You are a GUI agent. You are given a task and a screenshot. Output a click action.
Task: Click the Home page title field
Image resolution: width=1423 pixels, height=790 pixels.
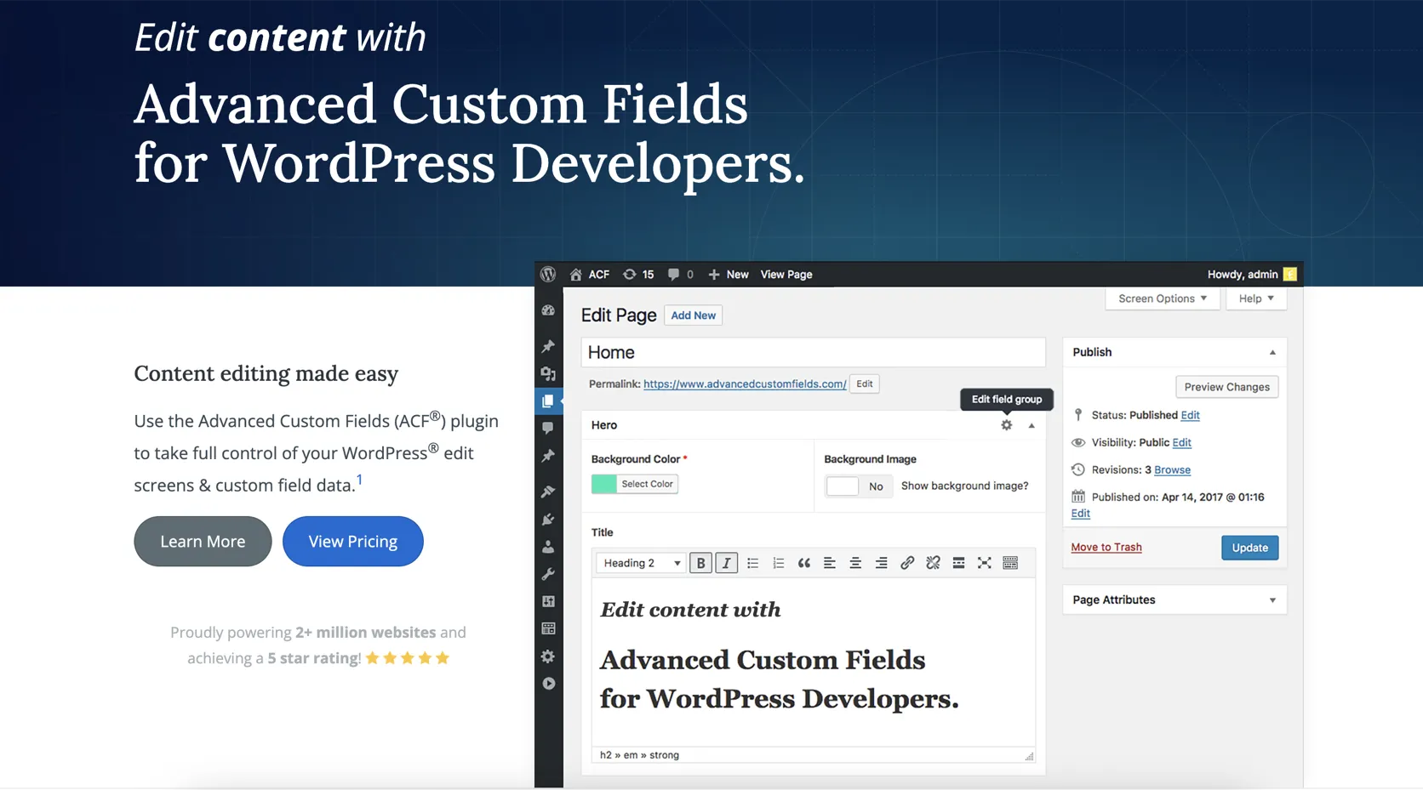click(x=813, y=352)
